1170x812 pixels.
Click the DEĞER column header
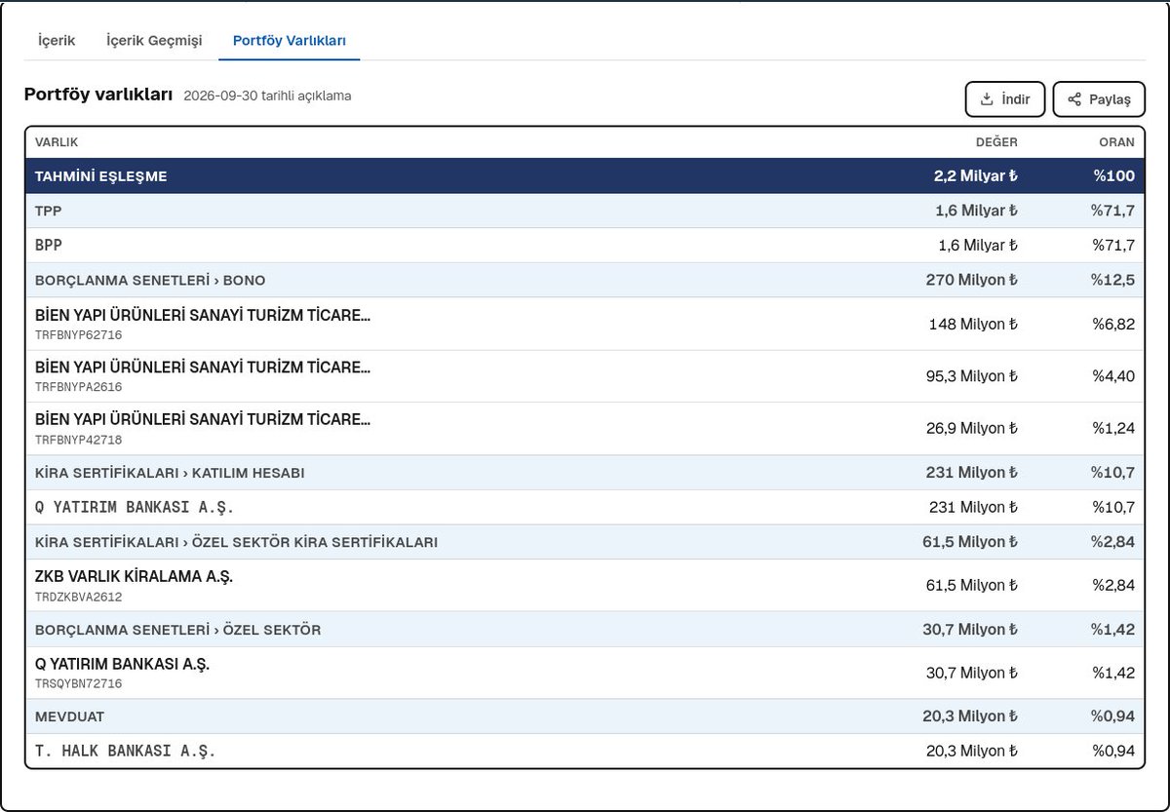pyautogui.click(x=996, y=142)
